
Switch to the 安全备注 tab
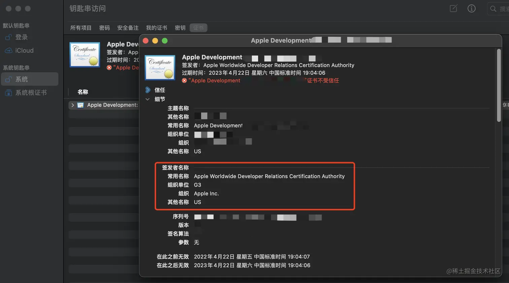[128, 28]
